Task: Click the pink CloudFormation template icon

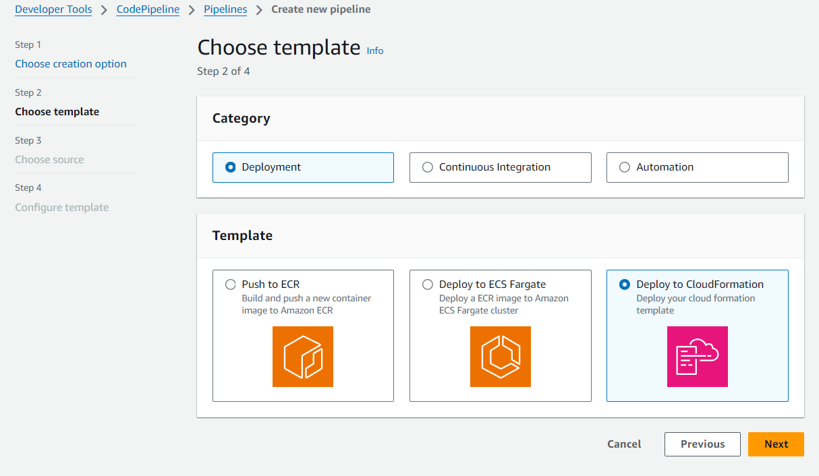Action: [x=697, y=357]
